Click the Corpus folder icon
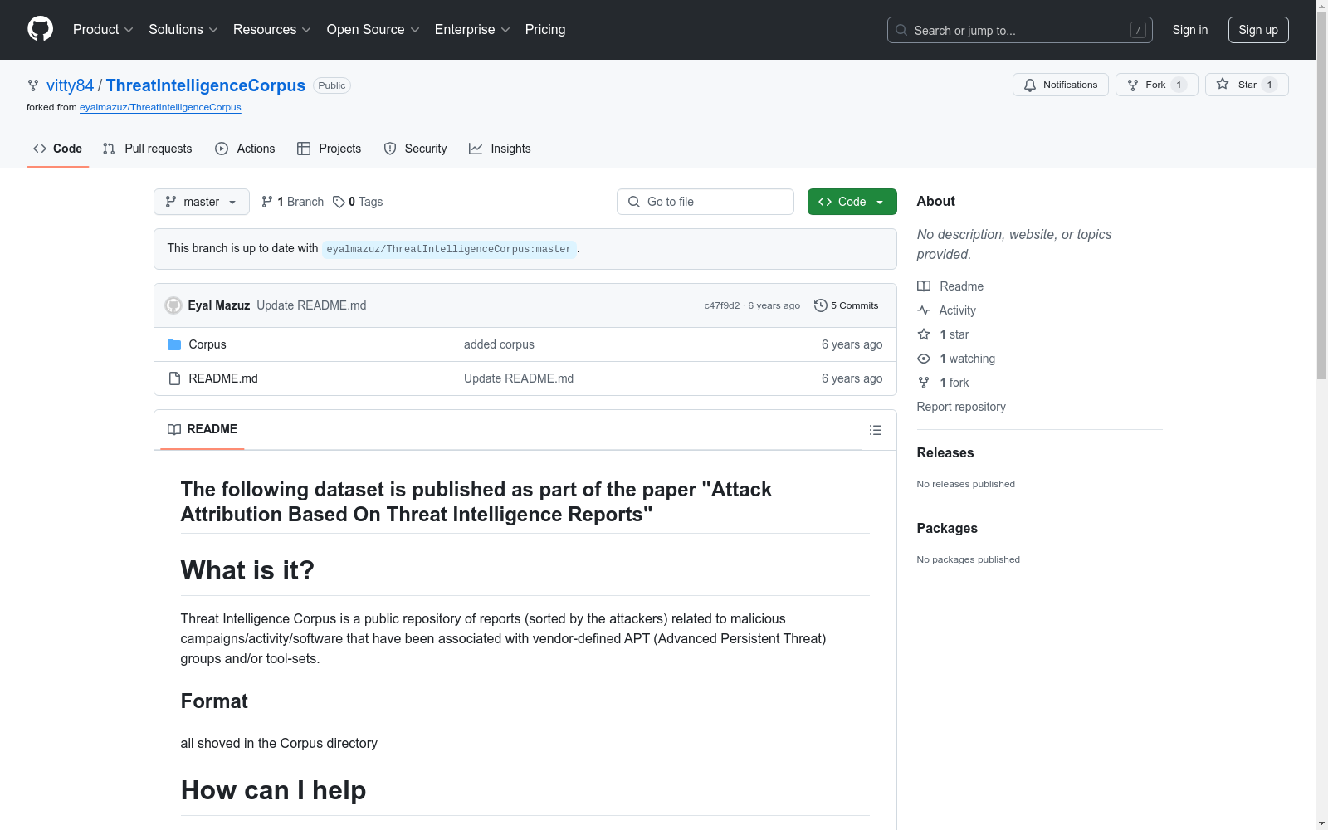 174,344
